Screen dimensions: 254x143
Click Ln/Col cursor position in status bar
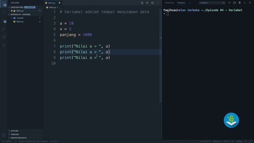205,141
